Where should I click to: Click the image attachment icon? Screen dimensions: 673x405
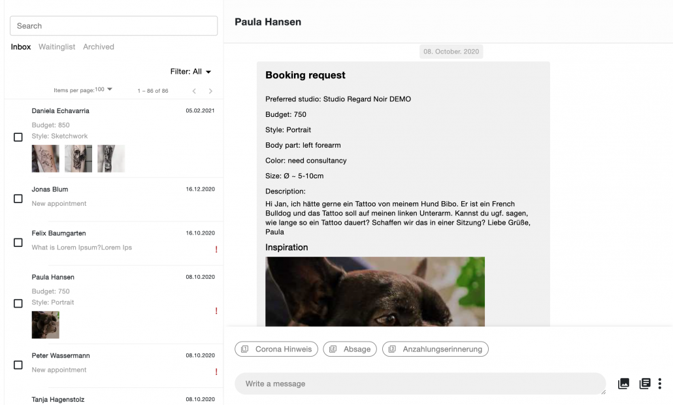click(623, 384)
